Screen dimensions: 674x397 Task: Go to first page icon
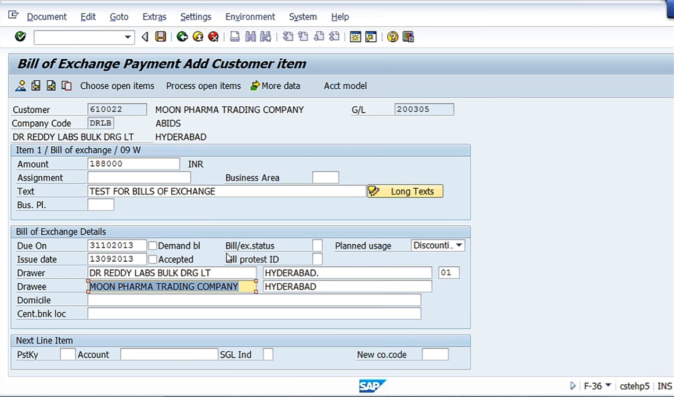287,37
